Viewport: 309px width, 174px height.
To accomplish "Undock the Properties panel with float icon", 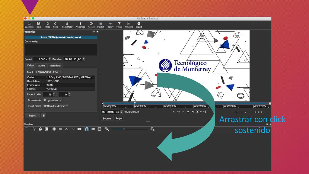I will (x=94, y=31).
